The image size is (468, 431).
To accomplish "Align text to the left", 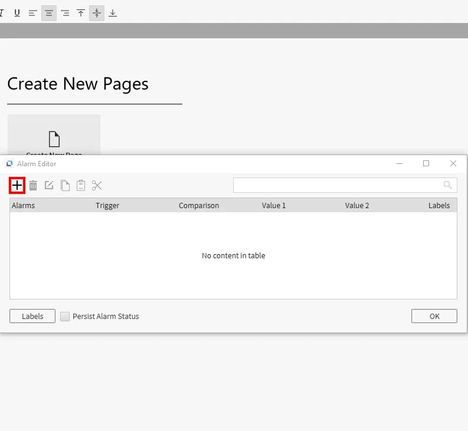I will [33, 13].
